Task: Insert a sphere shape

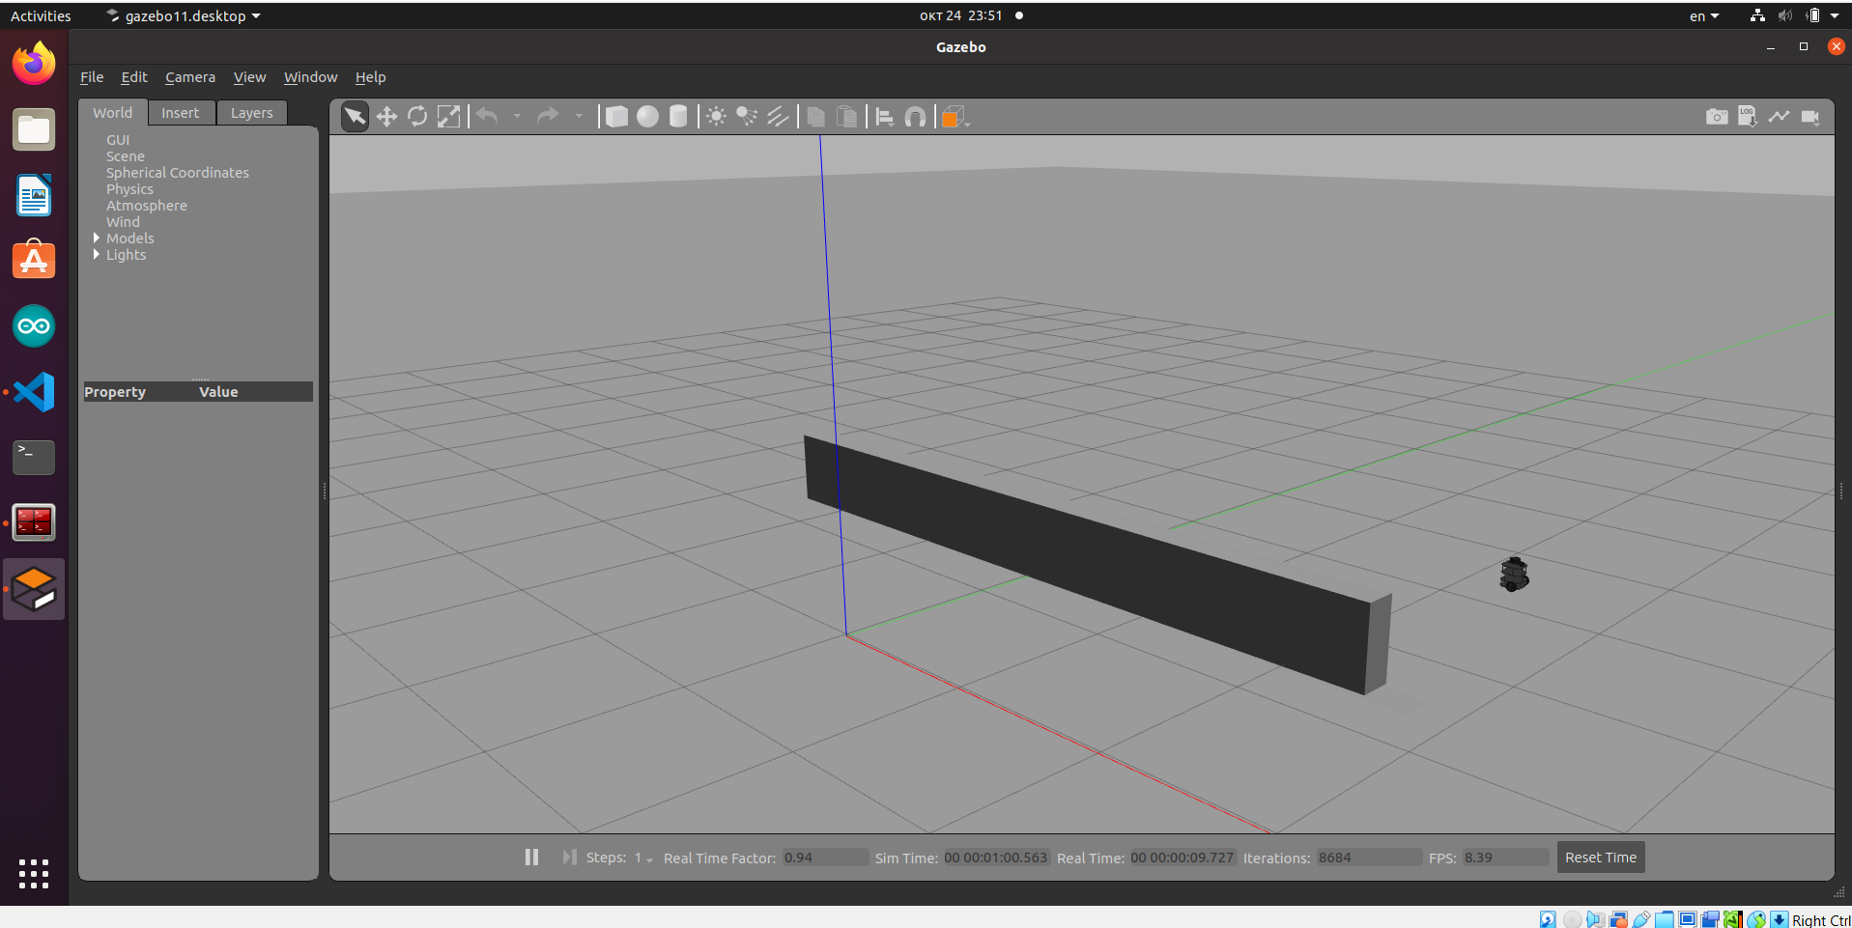Action: pos(647,117)
